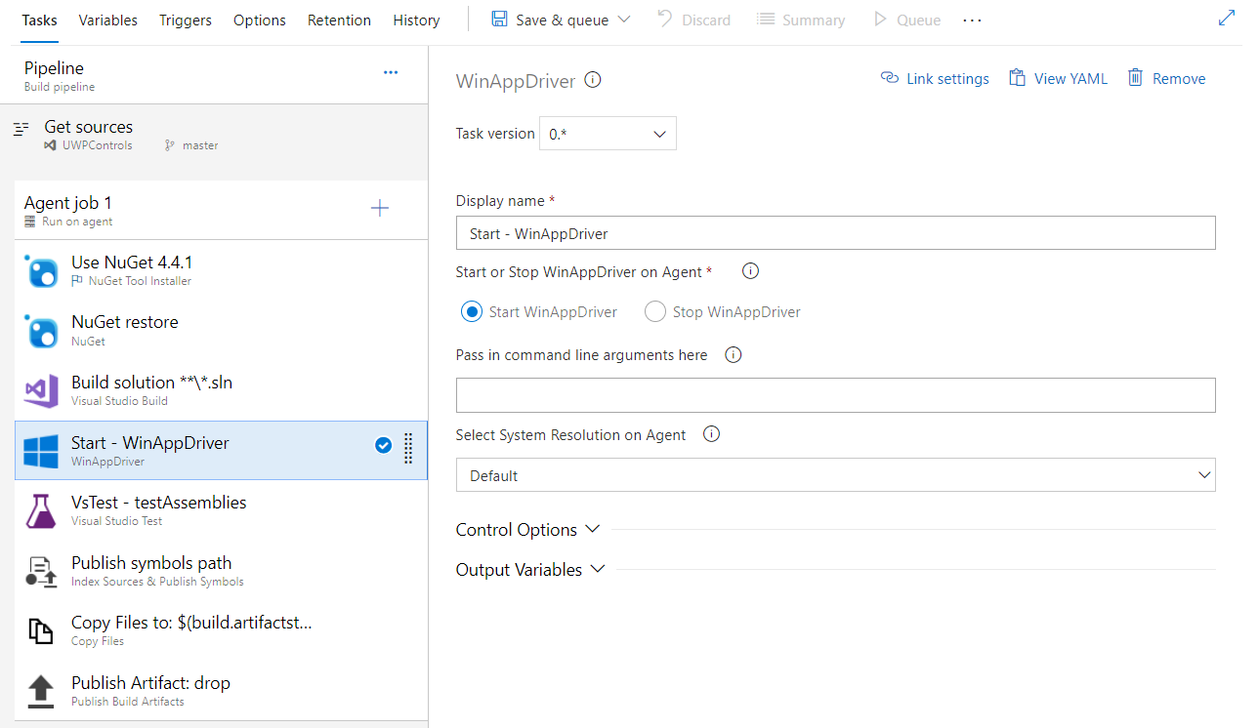Click the UWPControls repository label

pyautogui.click(x=96, y=145)
